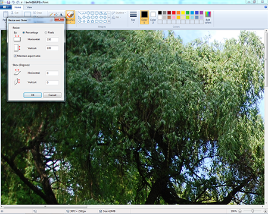Screen dimensions: 268x214
Task: Pick the red color swatch
Action: pos(174,12)
